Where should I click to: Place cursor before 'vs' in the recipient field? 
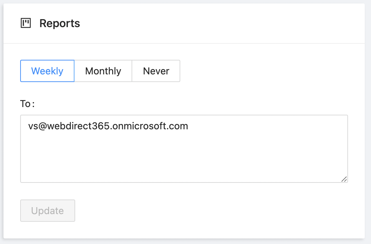point(29,126)
